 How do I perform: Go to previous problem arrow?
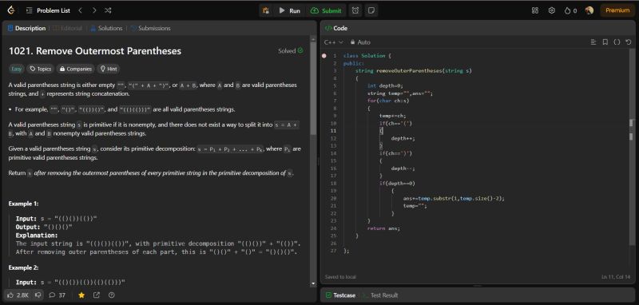(81, 10)
